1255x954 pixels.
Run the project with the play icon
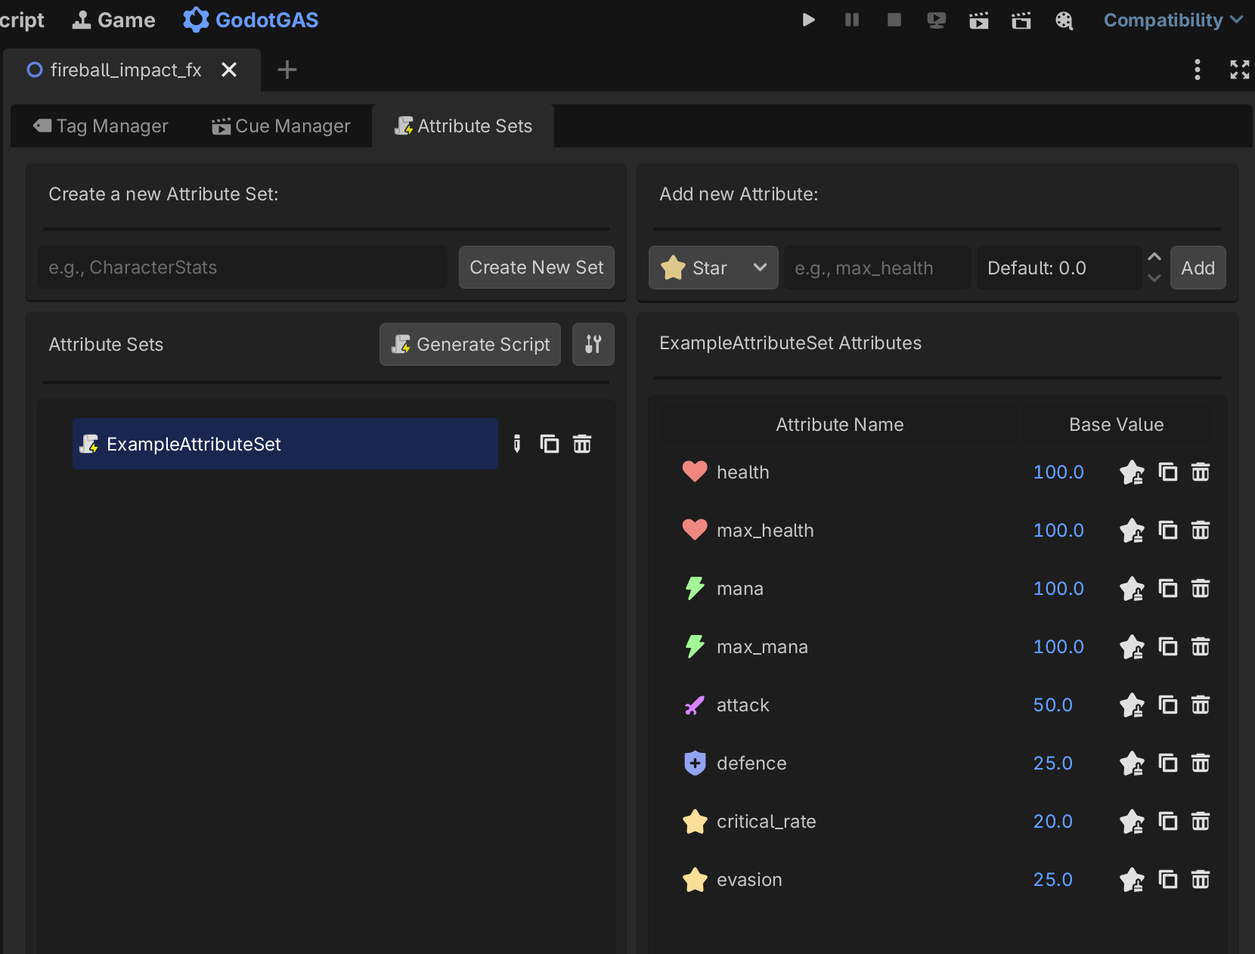coord(808,20)
